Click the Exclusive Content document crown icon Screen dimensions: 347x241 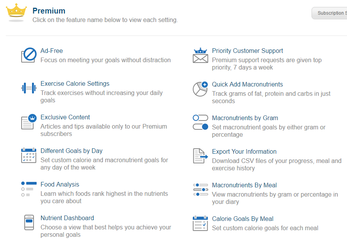pyautogui.click(x=29, y=122)
